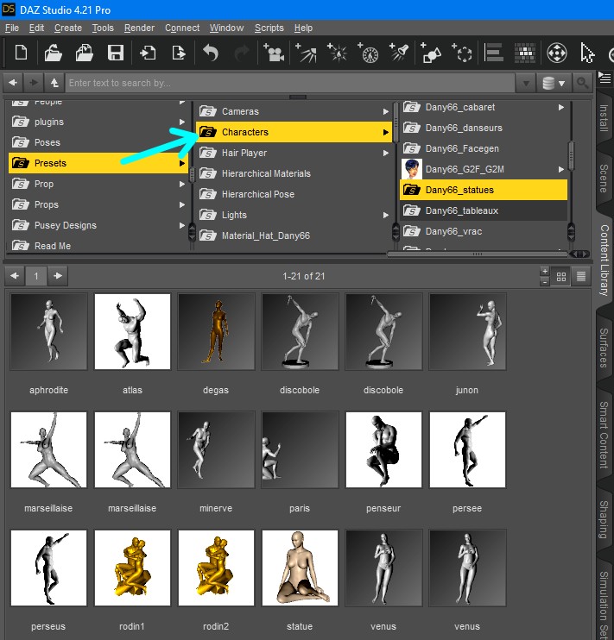This screenshot has width=614, height=640.
Task: Expand the Dany66_cabaret folder arrow
Action: [x=561, y=107]
